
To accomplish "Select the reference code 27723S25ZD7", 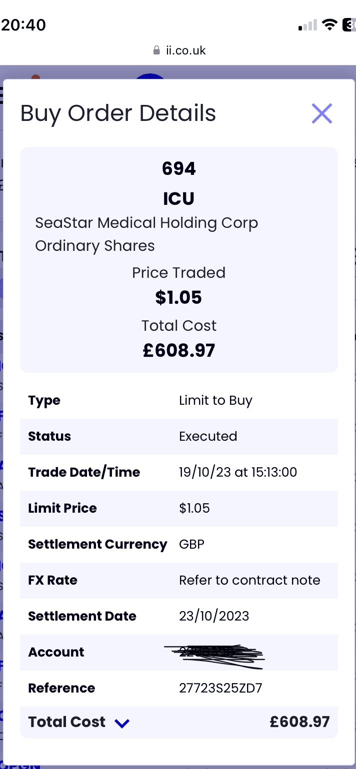I will [220, 688].
